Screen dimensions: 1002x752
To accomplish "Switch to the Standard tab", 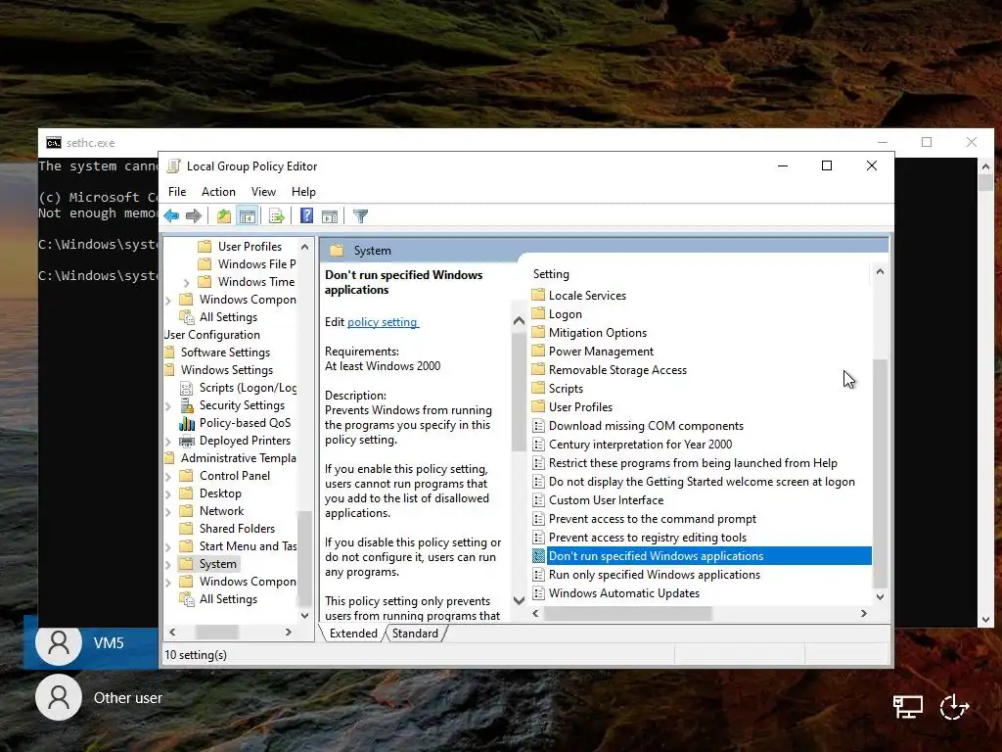I will [x=415, y=634].
